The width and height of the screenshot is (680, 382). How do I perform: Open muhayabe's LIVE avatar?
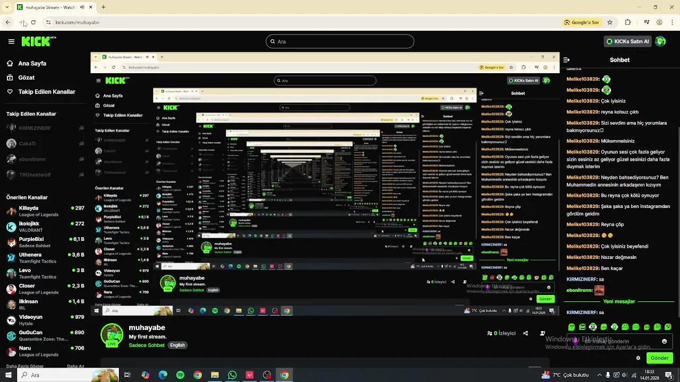pyautogui.click(x=112, y=335)
